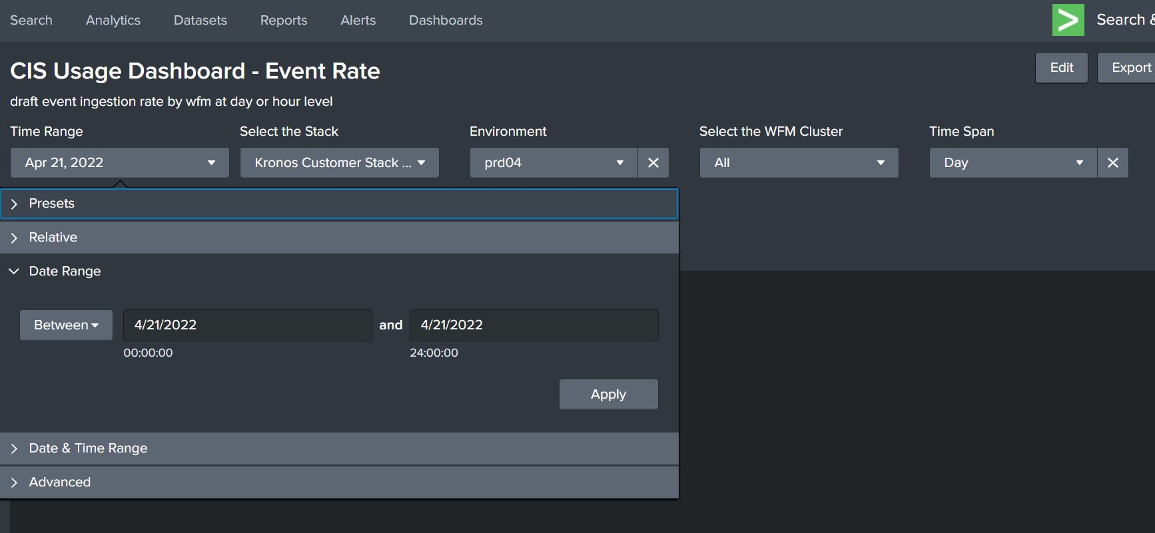Click the Apply button
The width and height of the screenshot is (1155, 533).
click(x=609, y=395)
